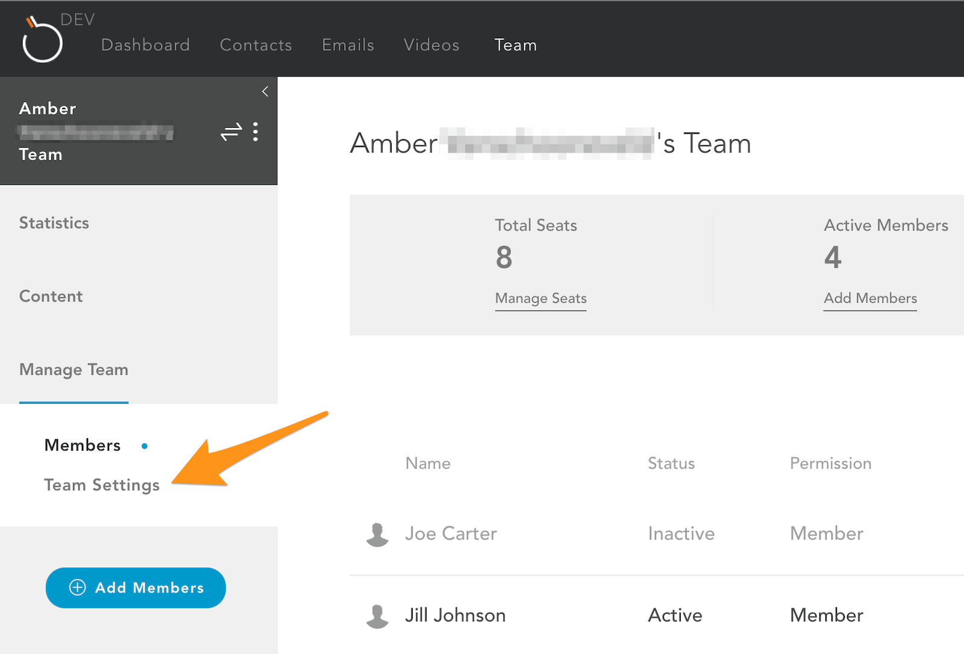Click the Amber team name in sidebar header
Screen dimensions: 964x654
(x=96, y=131)
